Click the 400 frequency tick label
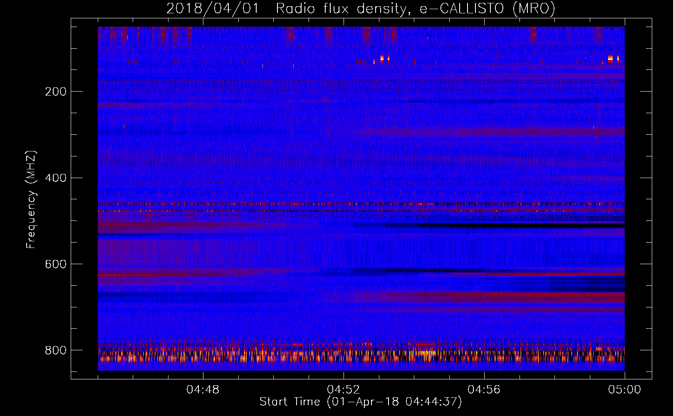Viewport: 673px width, 416px height. click(56, 178)
